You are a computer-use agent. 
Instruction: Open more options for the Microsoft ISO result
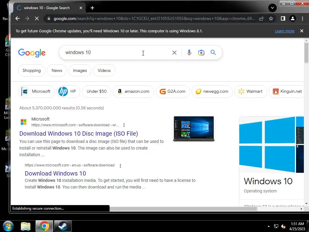[x=124, y=125]
